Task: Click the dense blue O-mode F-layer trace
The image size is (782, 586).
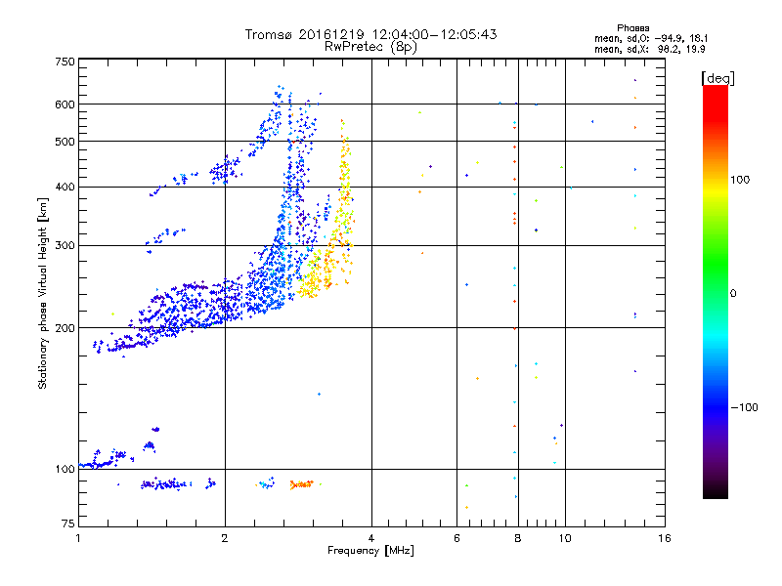Action: (199, 309)
